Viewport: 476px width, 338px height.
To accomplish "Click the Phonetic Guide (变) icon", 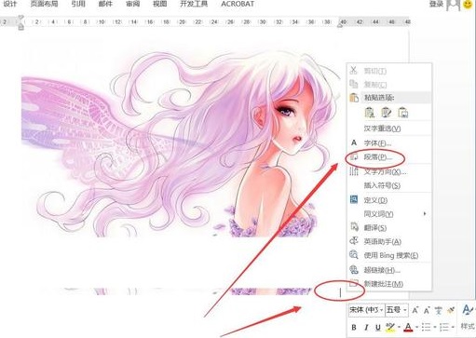I will (438, 310).
